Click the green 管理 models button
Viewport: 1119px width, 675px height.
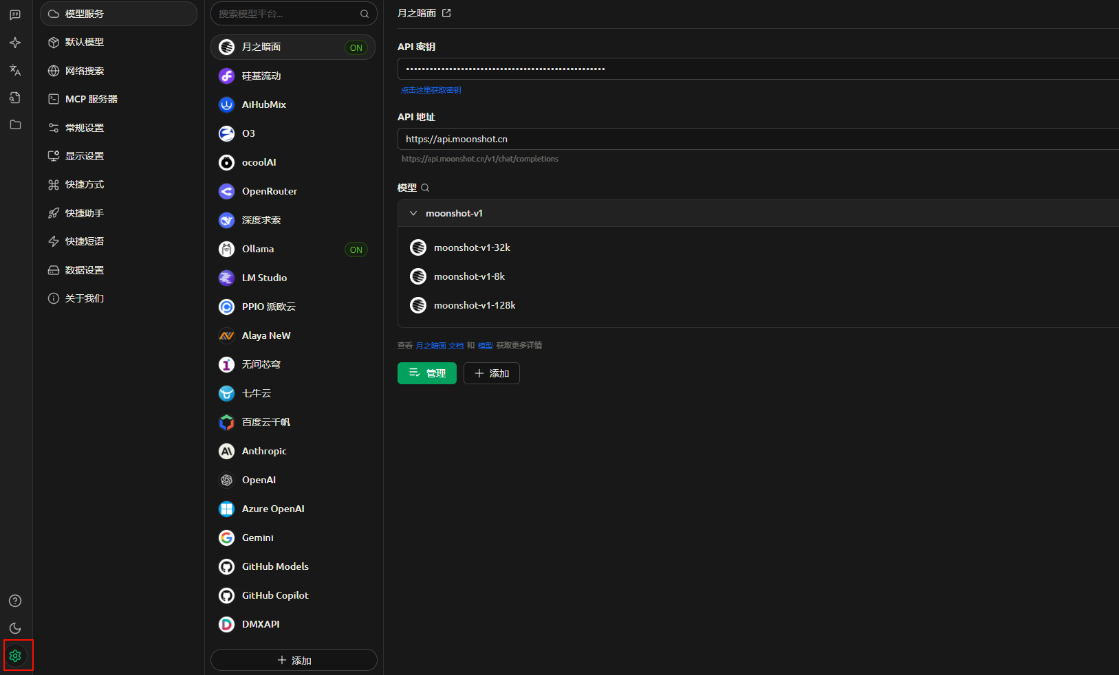click(427, 373)
